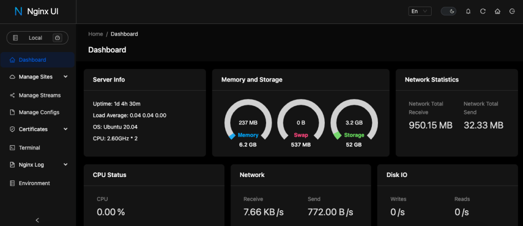Select Manage Streams in sidebar
The height and width of the screenshot is (226, 523).
click(x=39, y=95)
